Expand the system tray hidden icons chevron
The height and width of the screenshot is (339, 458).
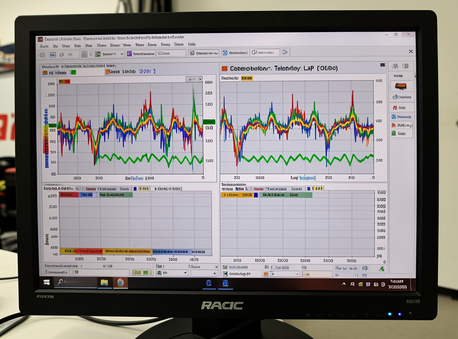pos(344,284)
